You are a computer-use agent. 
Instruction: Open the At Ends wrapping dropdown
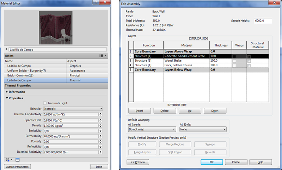click(203, 129)
